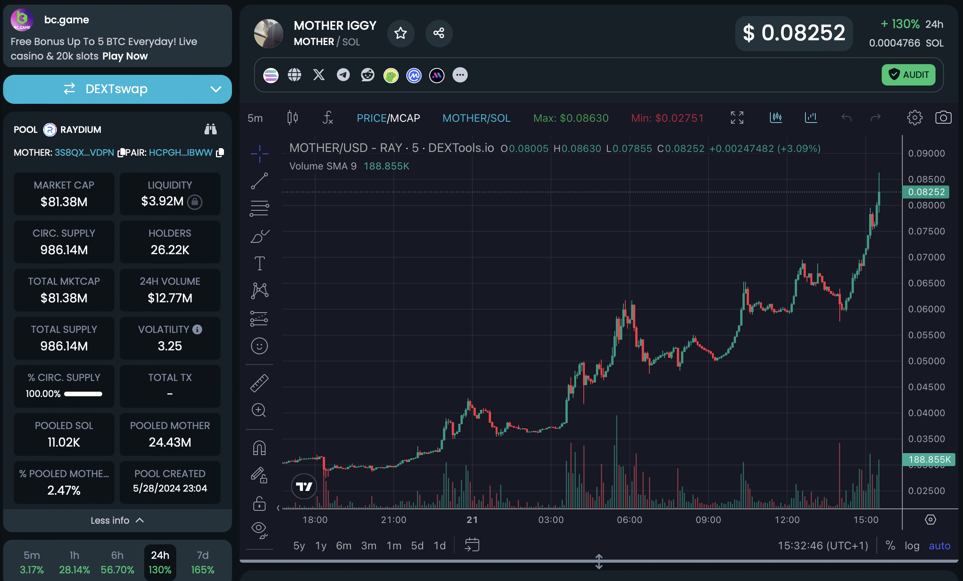Open the binoculars icon in pool panel
The width and height of the screenshot is (963, 581).
tap(211, 129)
